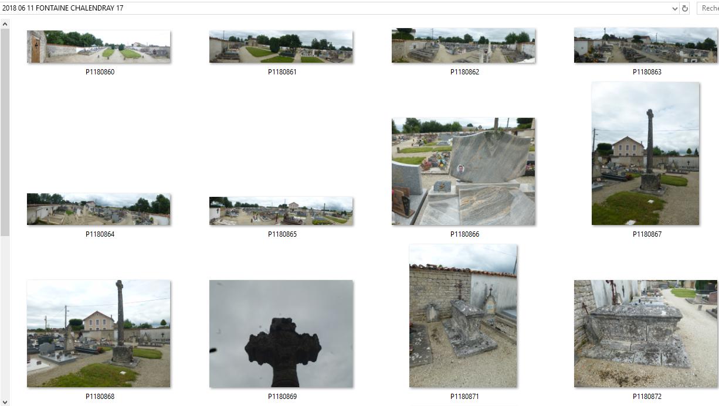Image resolution: width=719 pixels, height=406 pixels.
Task: Click the scrollbar up arrow
Action: pyautogui.click(x=5, y=24)
